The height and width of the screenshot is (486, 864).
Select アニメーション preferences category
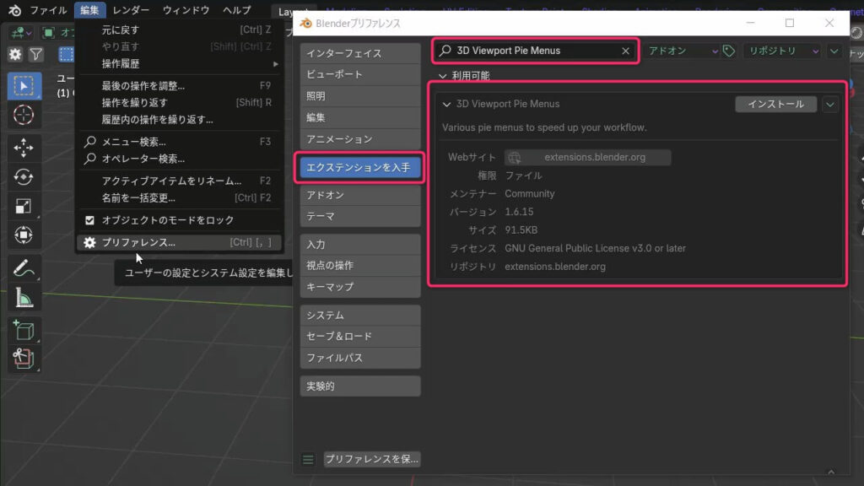pos(360,139)
